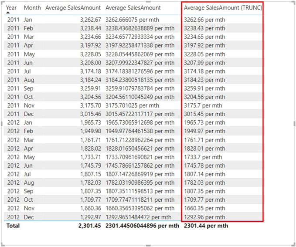This screenshot has width=296, height=247.
Task: Select the cell 3234.65 per mth
Action: [x=204, y=37]
